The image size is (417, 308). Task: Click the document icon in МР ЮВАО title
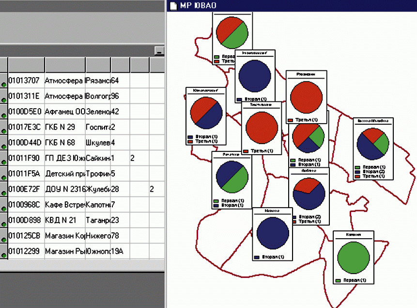pos(172,5)
